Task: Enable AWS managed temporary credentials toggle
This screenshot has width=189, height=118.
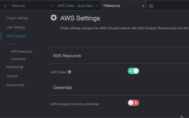Action: 133,103
